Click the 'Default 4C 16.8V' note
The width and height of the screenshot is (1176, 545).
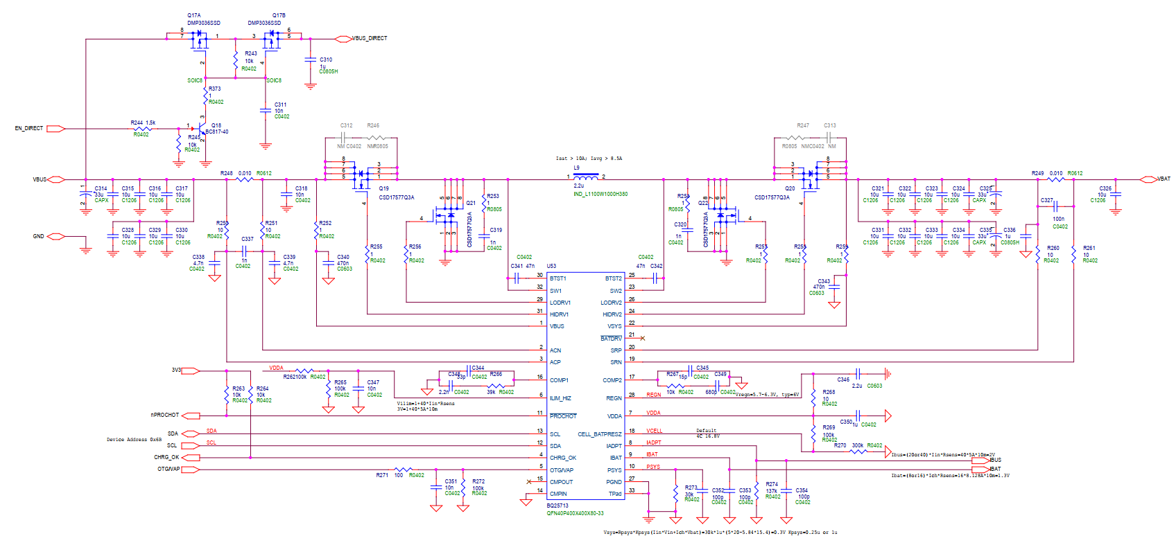[708, 434]
